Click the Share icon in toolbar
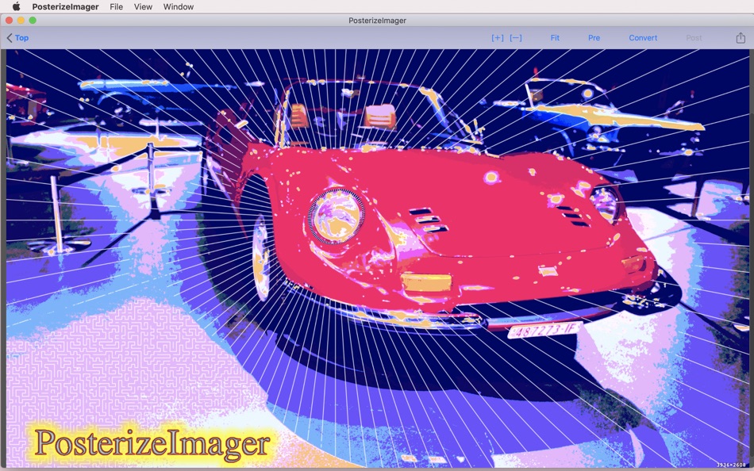754x471 pixels. pos(741,37)
